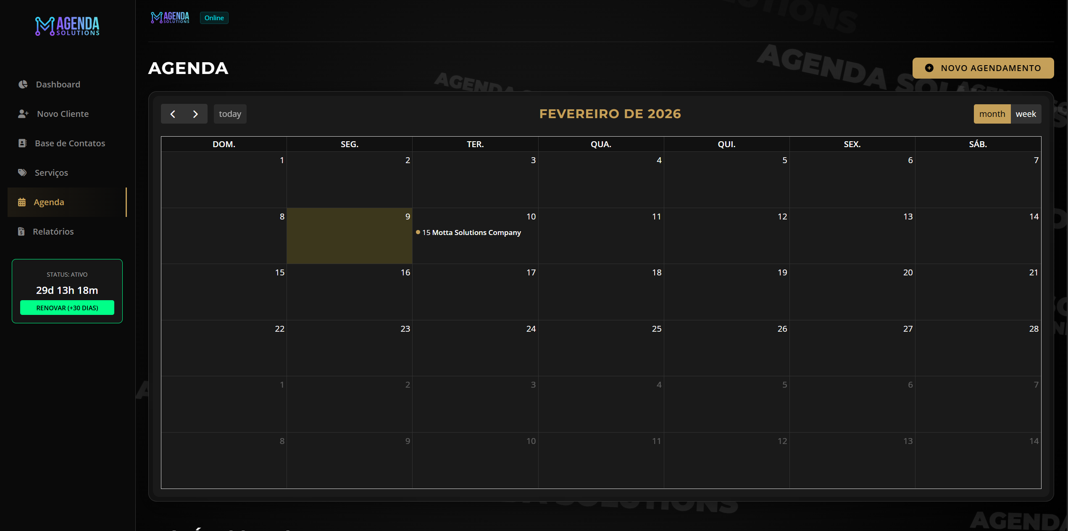Click the small Agenda Solutions logo in header
The width and height of the screenshot is (1068, 531).
click(170, 17)
